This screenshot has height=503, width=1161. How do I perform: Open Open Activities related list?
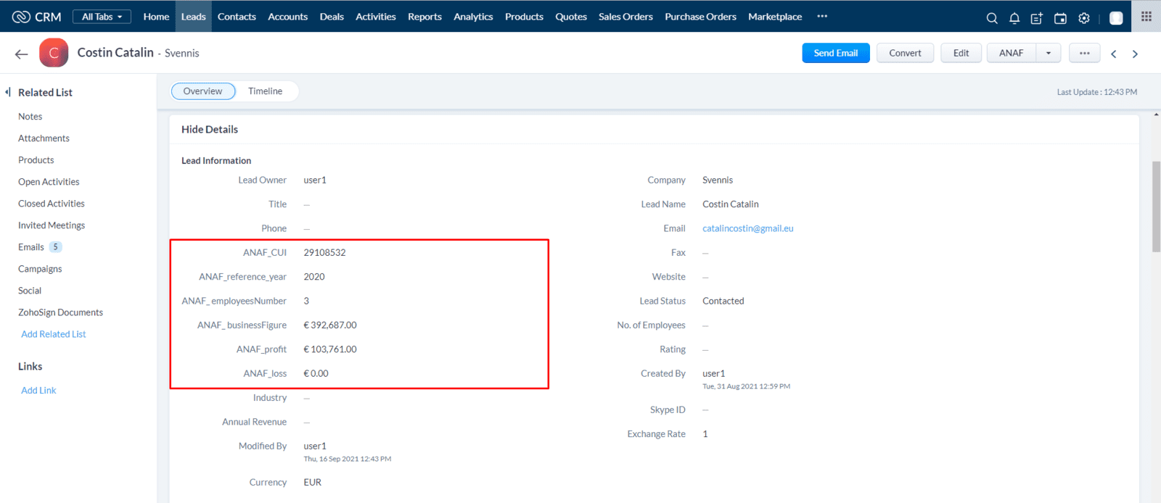(x=49, y=182)
